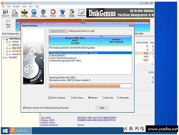Viewport: 179px width, 135px height.
Task: Open the View menu
Action: (x=31, y=7)
